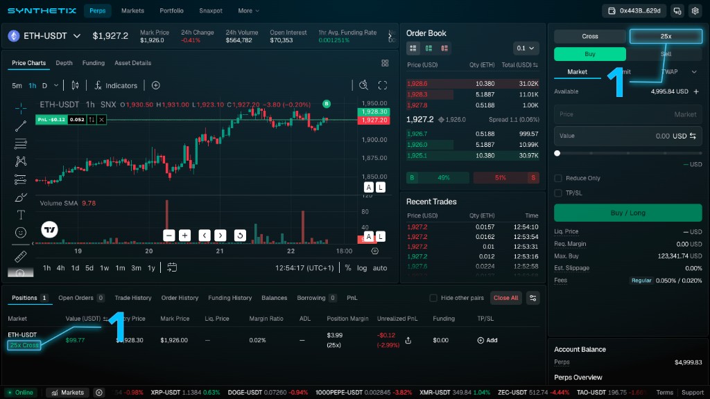The image size is (710, 399).
Task: Select the crosshair cursor tool
Action: [20, 108]
